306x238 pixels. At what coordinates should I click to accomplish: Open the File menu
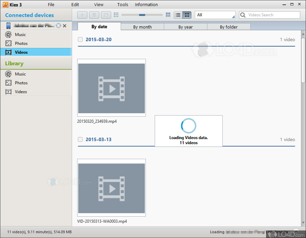(x=51, y=4)
